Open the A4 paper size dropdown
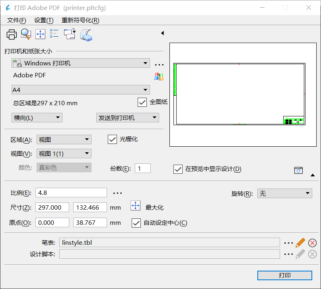The width and height of the screenshot is (321, 289). tap(81, 90)
